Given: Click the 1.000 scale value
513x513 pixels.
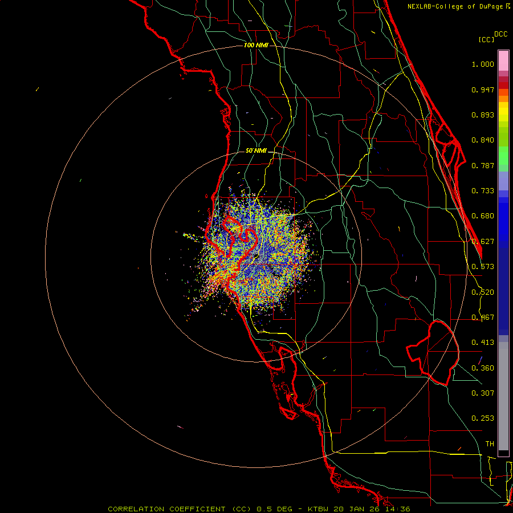Looking at the screenshot, I should click(x=483, y=64).
